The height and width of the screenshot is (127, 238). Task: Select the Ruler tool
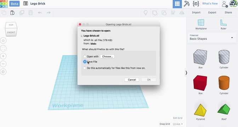(x=223, y=24)
